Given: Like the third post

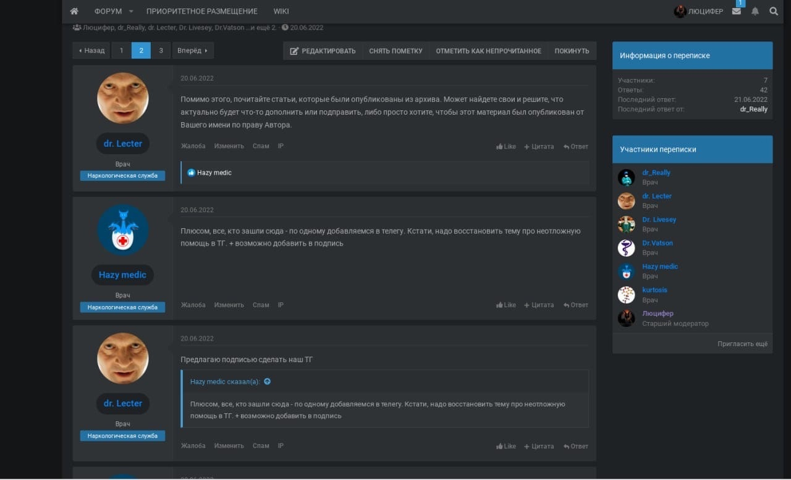Looking at the screenshot, I should click(x=506, y=446).
